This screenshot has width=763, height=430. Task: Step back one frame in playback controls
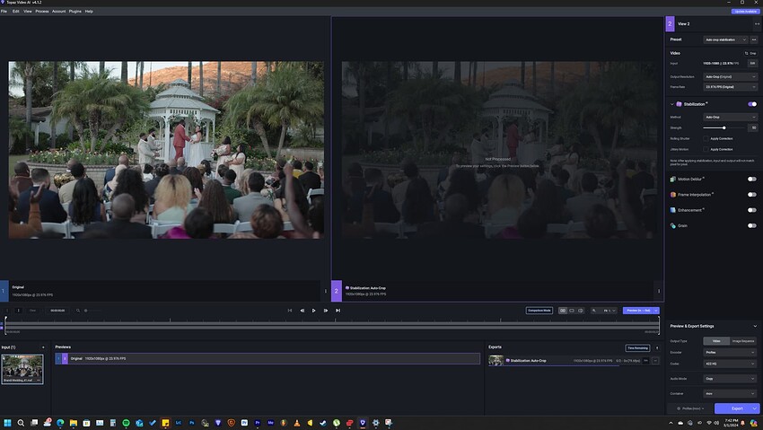[302, 311]
